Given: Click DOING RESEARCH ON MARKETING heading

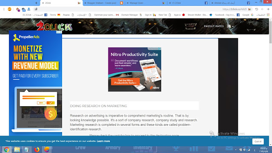Looking at the screenshot, I should pos(99,106).
